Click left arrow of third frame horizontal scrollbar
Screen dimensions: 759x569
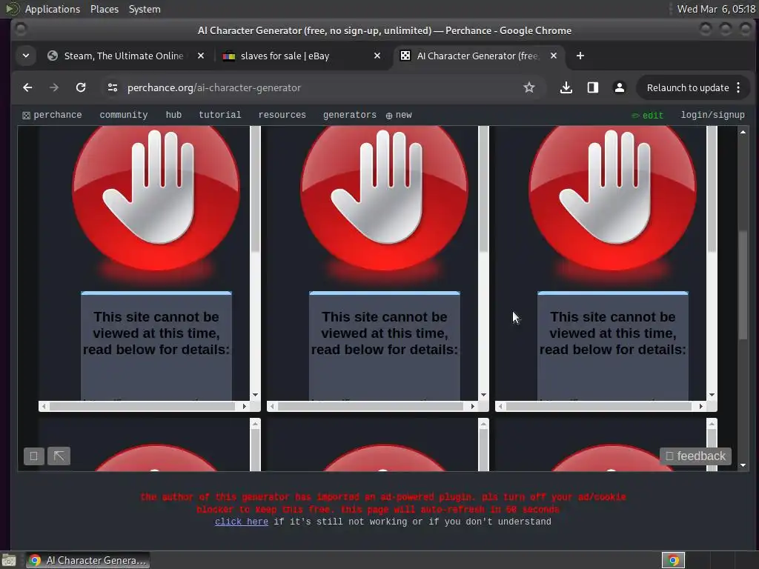coord(500,407)
